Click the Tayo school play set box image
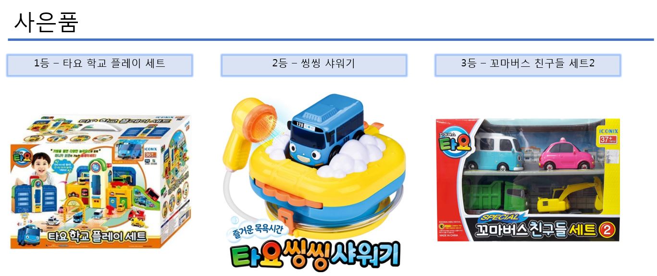Screen dimensions: 657x276 click(x=100, y=182)
